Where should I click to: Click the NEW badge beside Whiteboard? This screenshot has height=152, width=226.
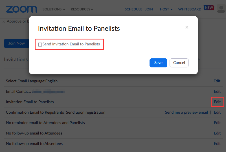(x=209, y=8)
